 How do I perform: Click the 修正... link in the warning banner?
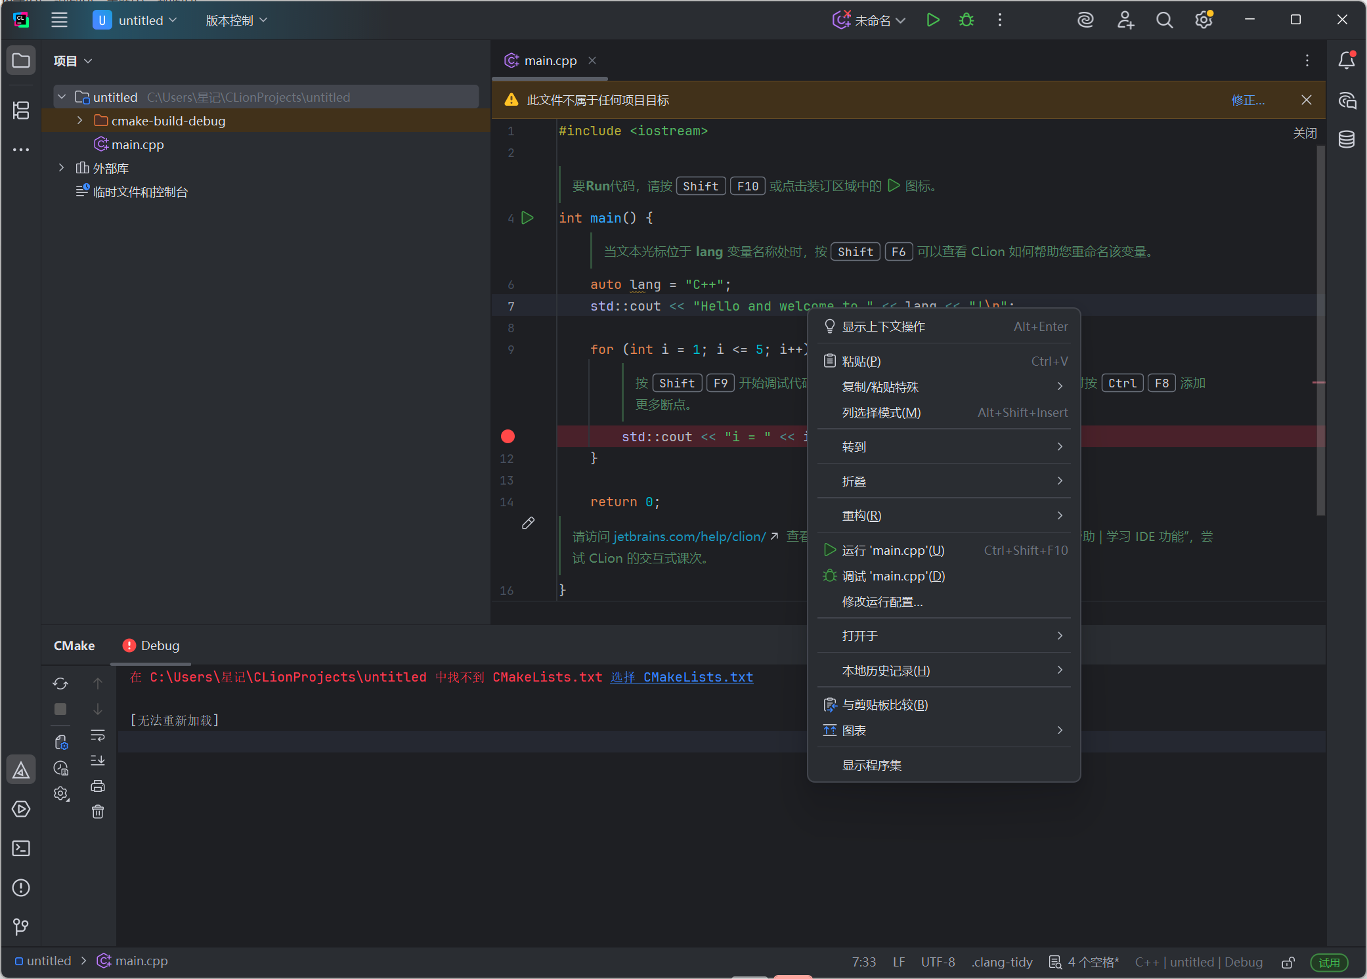click(x=1248, y=100)
